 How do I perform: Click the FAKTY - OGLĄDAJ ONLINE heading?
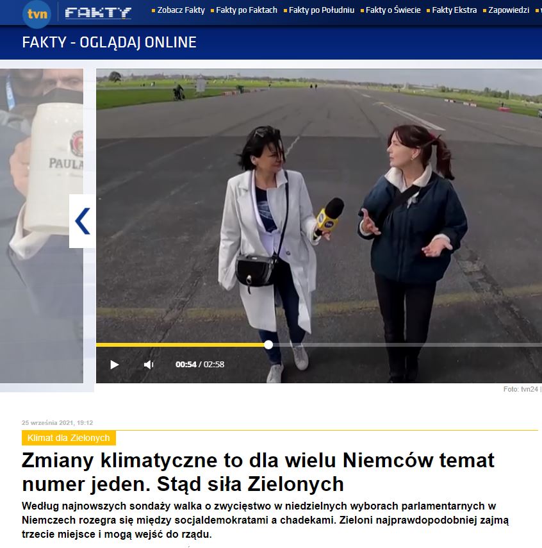(109, 43)
